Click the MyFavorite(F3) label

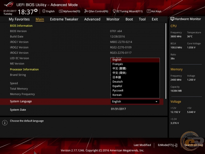72,11
